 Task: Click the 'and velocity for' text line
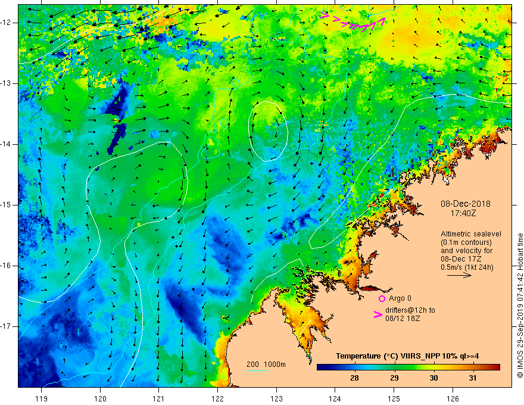466,250
